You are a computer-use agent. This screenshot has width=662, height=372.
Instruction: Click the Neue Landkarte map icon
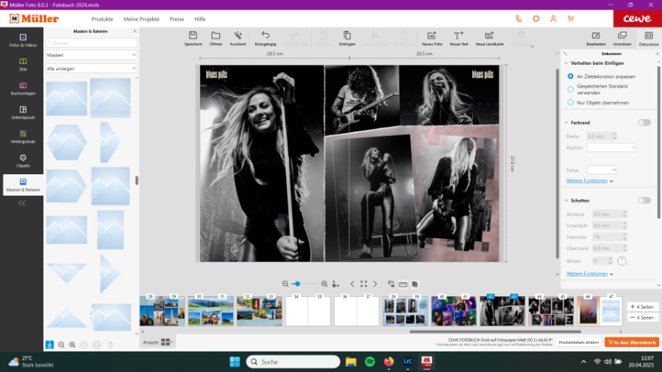490,36
